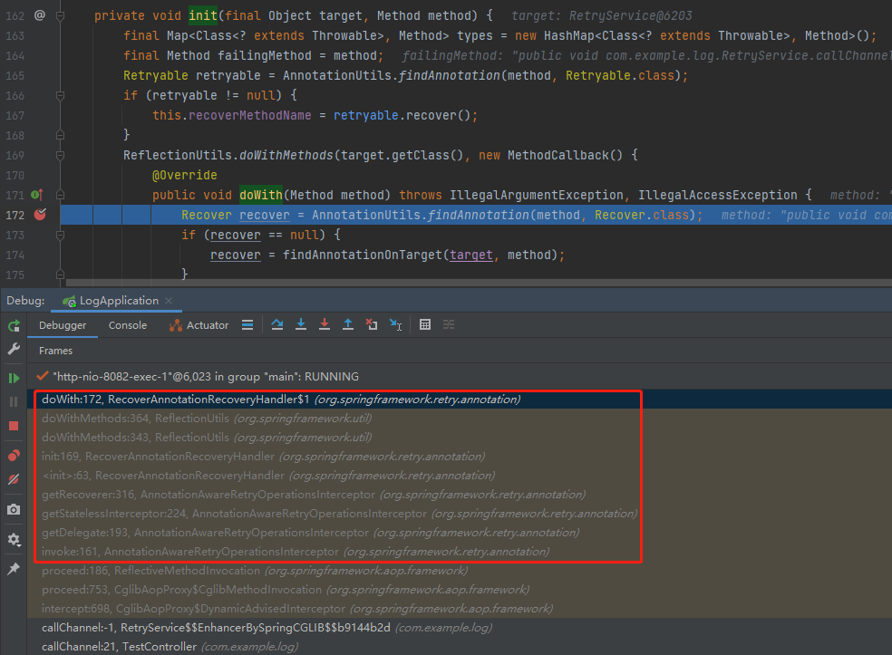This screenshot has width=892, height=655.
Task: Click the layout settings icon next to Actuator
Action: coord(247,324)
